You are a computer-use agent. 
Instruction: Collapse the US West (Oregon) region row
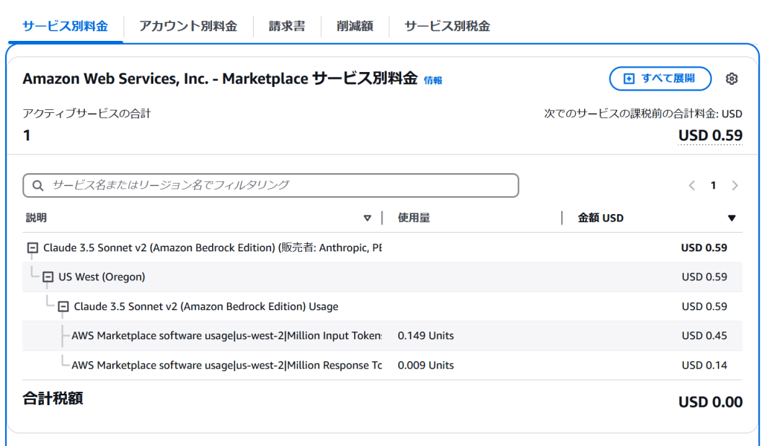click(x=48, y=277)
